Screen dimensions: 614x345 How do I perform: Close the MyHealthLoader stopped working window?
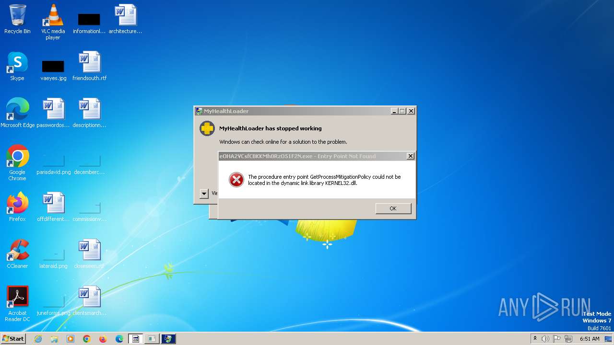tap(411, 111)
